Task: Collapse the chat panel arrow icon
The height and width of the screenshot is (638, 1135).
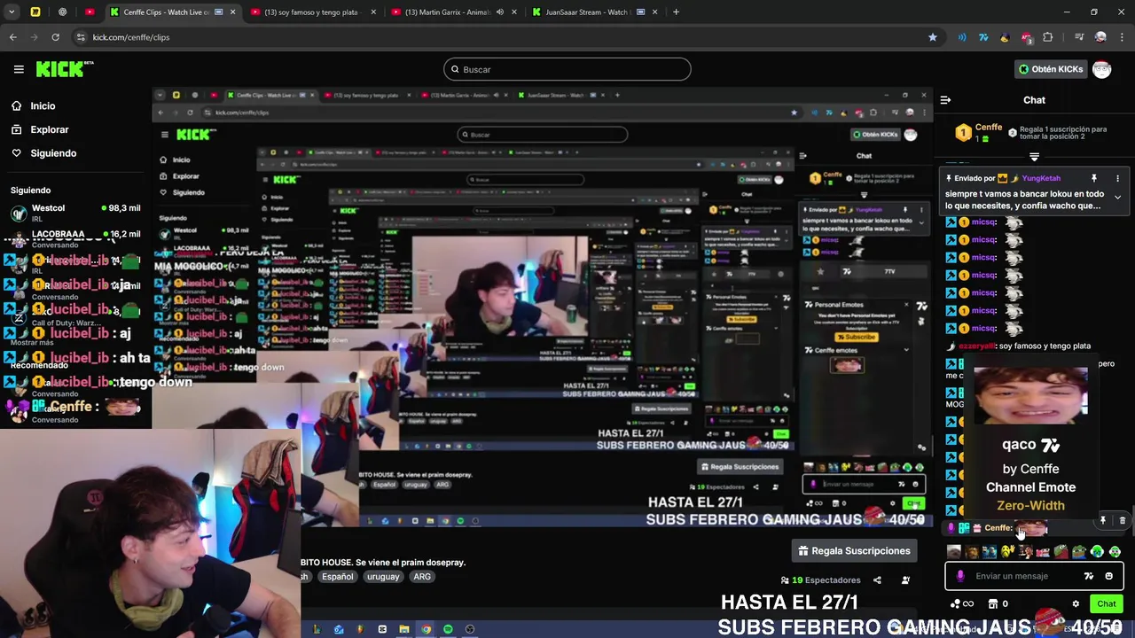Action: point(945,100)
